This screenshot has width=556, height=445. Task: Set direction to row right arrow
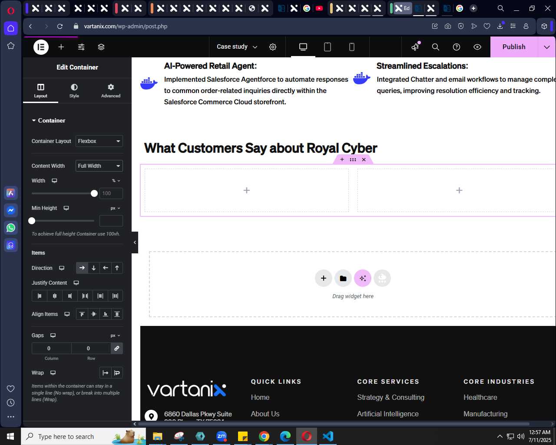[82, 268]
